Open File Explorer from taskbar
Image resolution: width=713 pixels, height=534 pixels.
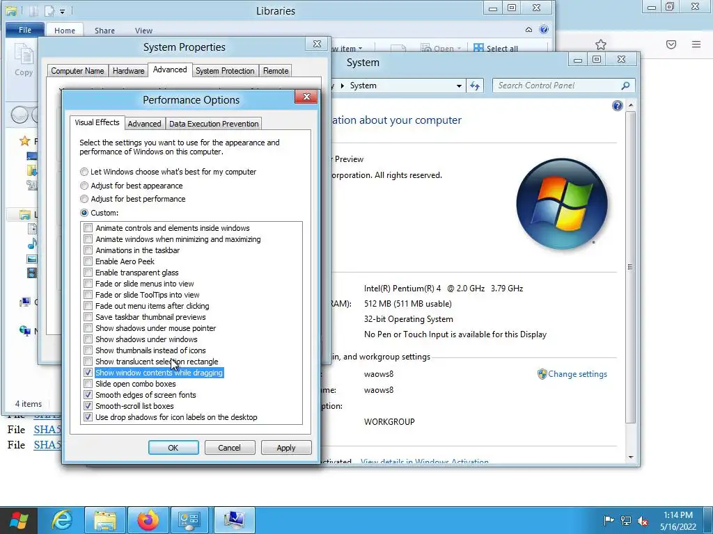click(105, 520)
